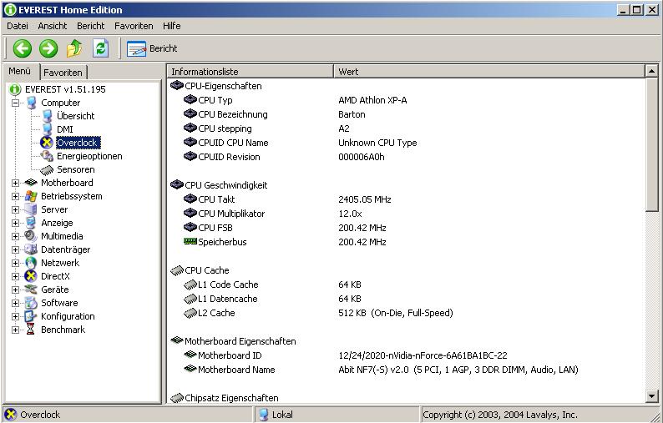Image resolution: width=663 pixels, height=423 pixels.
Task: Open the Datei menu
Action: 18,26
